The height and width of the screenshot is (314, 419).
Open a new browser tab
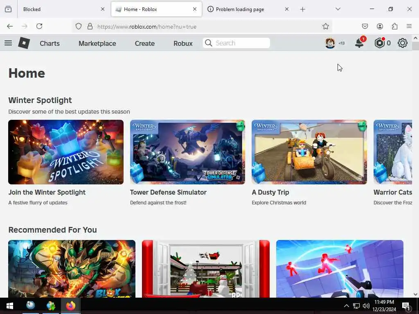click(x=302, y=9)
